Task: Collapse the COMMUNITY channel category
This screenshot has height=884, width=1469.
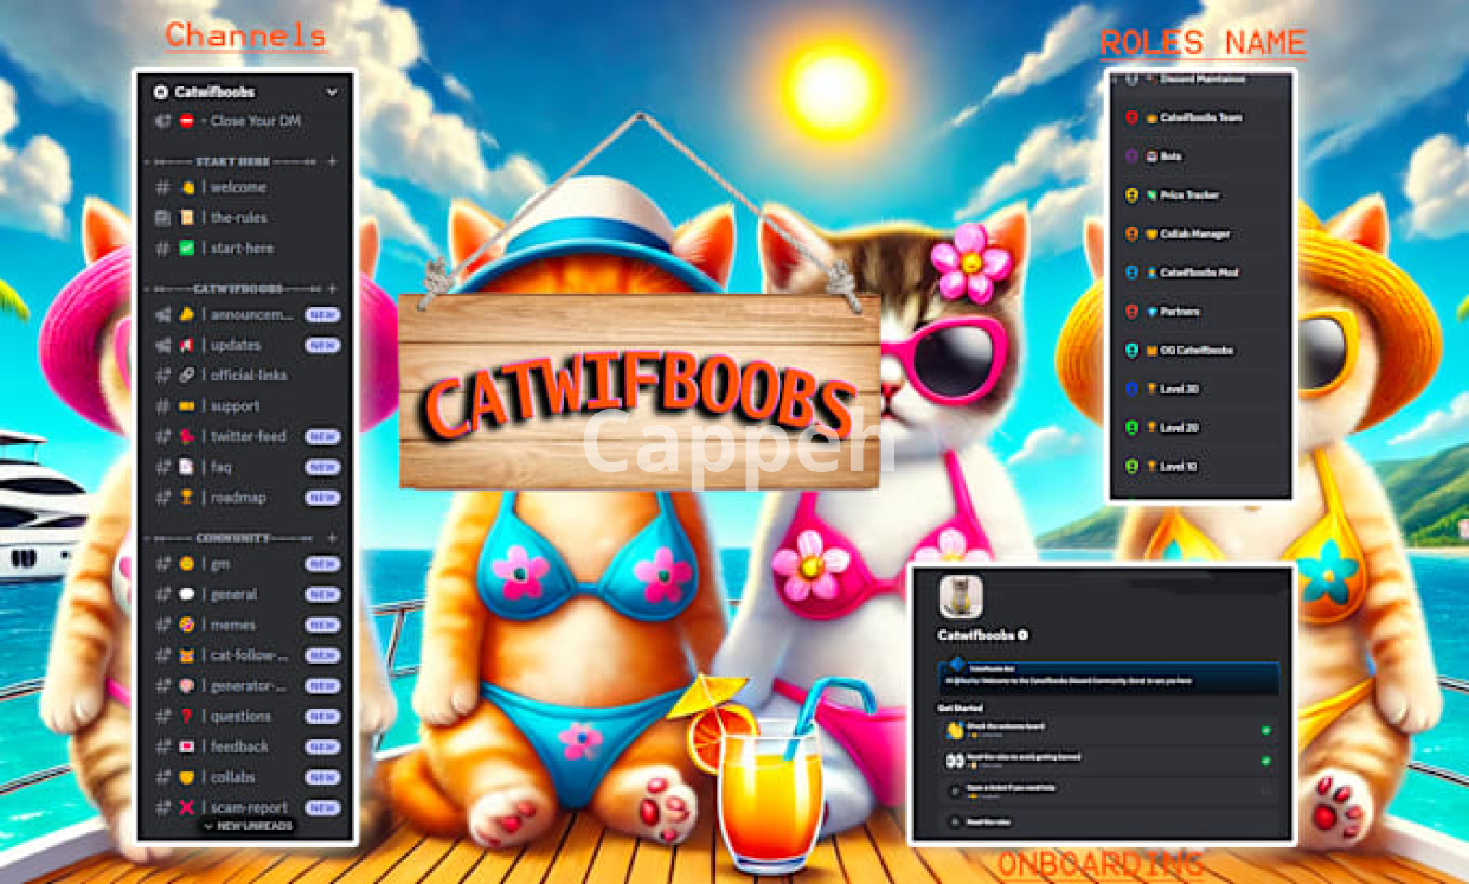Action: (233, 538)
